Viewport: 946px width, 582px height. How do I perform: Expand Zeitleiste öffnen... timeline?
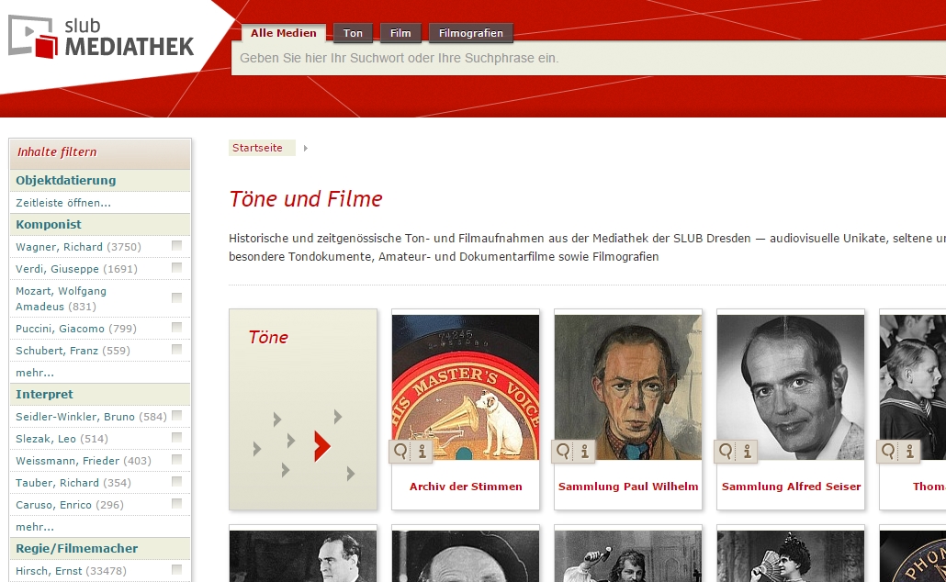63,203
